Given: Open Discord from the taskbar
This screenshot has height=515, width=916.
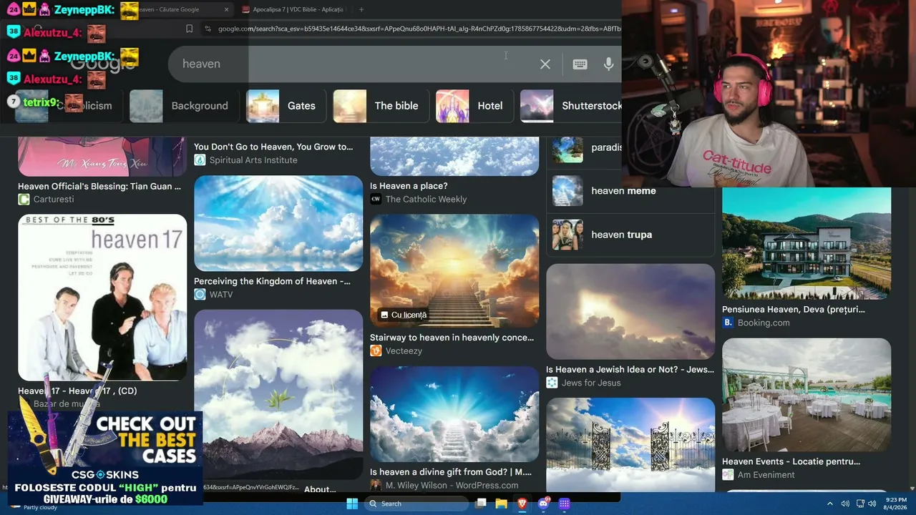Looking at the screenshot, I should [x=543, y=504].
